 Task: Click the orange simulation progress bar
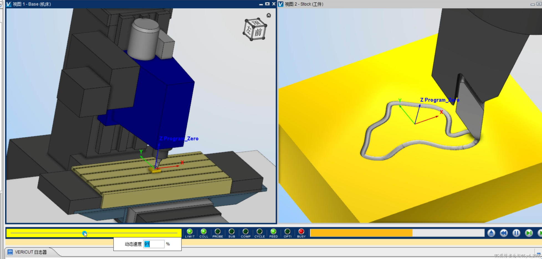pos(361,233)
